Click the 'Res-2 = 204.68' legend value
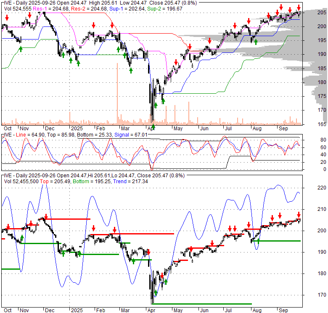 [x=89, y=9]
